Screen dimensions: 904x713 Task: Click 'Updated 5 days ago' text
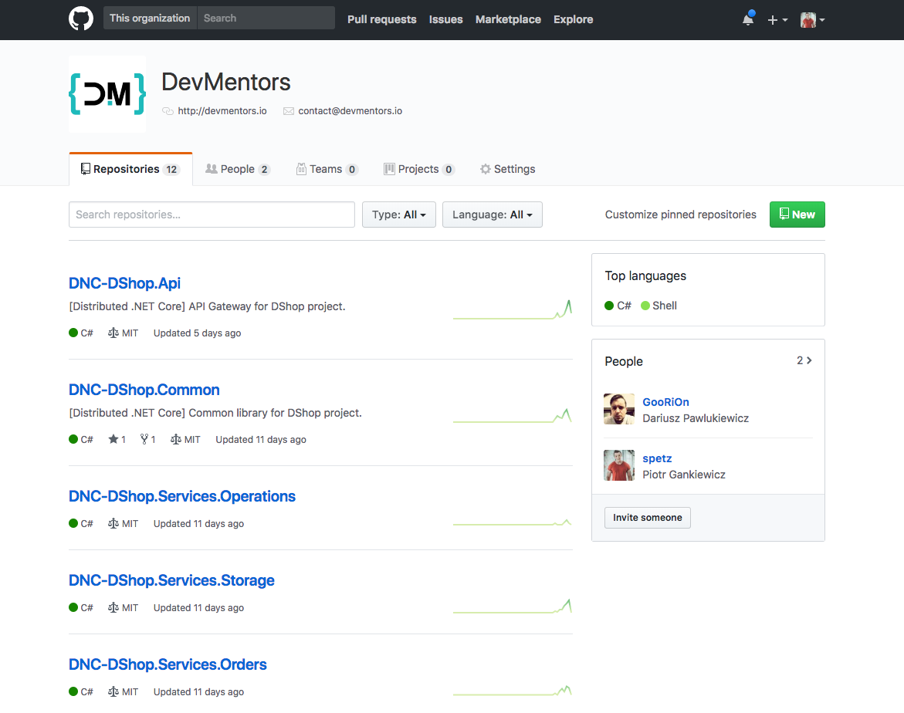coord(197,333)
